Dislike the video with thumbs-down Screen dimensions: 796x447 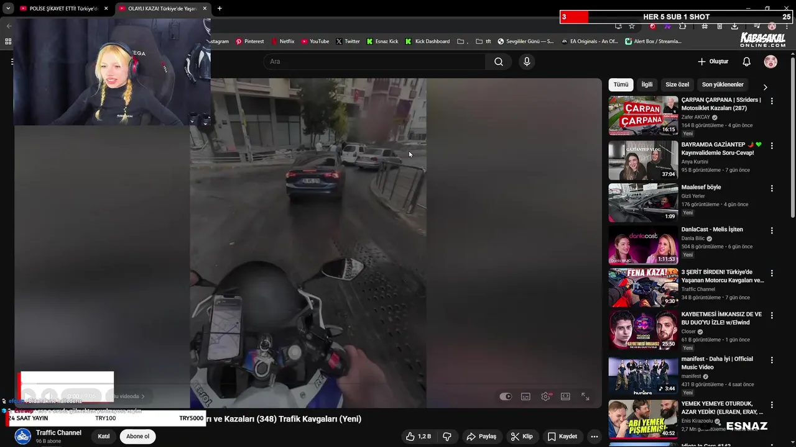pos(447,436)
